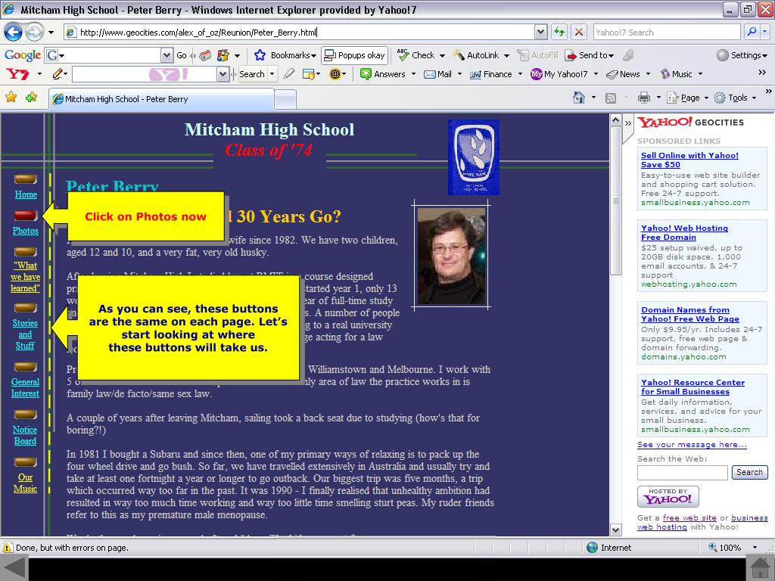Click the browser Forward arrow button
The width and height of the screenshot is (775, 581).
click(x=34, y=33)
